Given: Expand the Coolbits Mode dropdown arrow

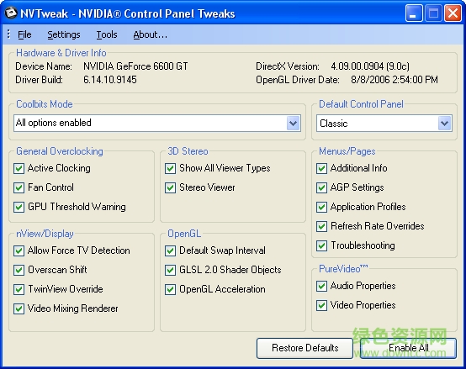Looking at the screenshot, I should 294,123.
